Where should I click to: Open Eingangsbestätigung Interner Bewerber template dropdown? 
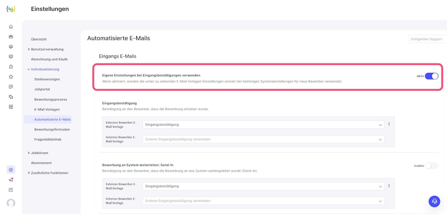point(263,139)
